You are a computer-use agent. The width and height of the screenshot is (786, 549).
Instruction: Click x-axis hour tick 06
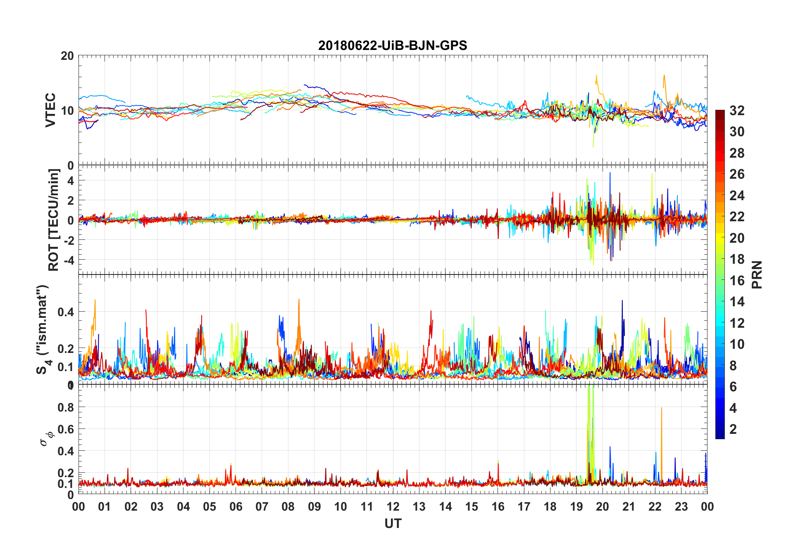pyautogui.click(x=236, y=506)
